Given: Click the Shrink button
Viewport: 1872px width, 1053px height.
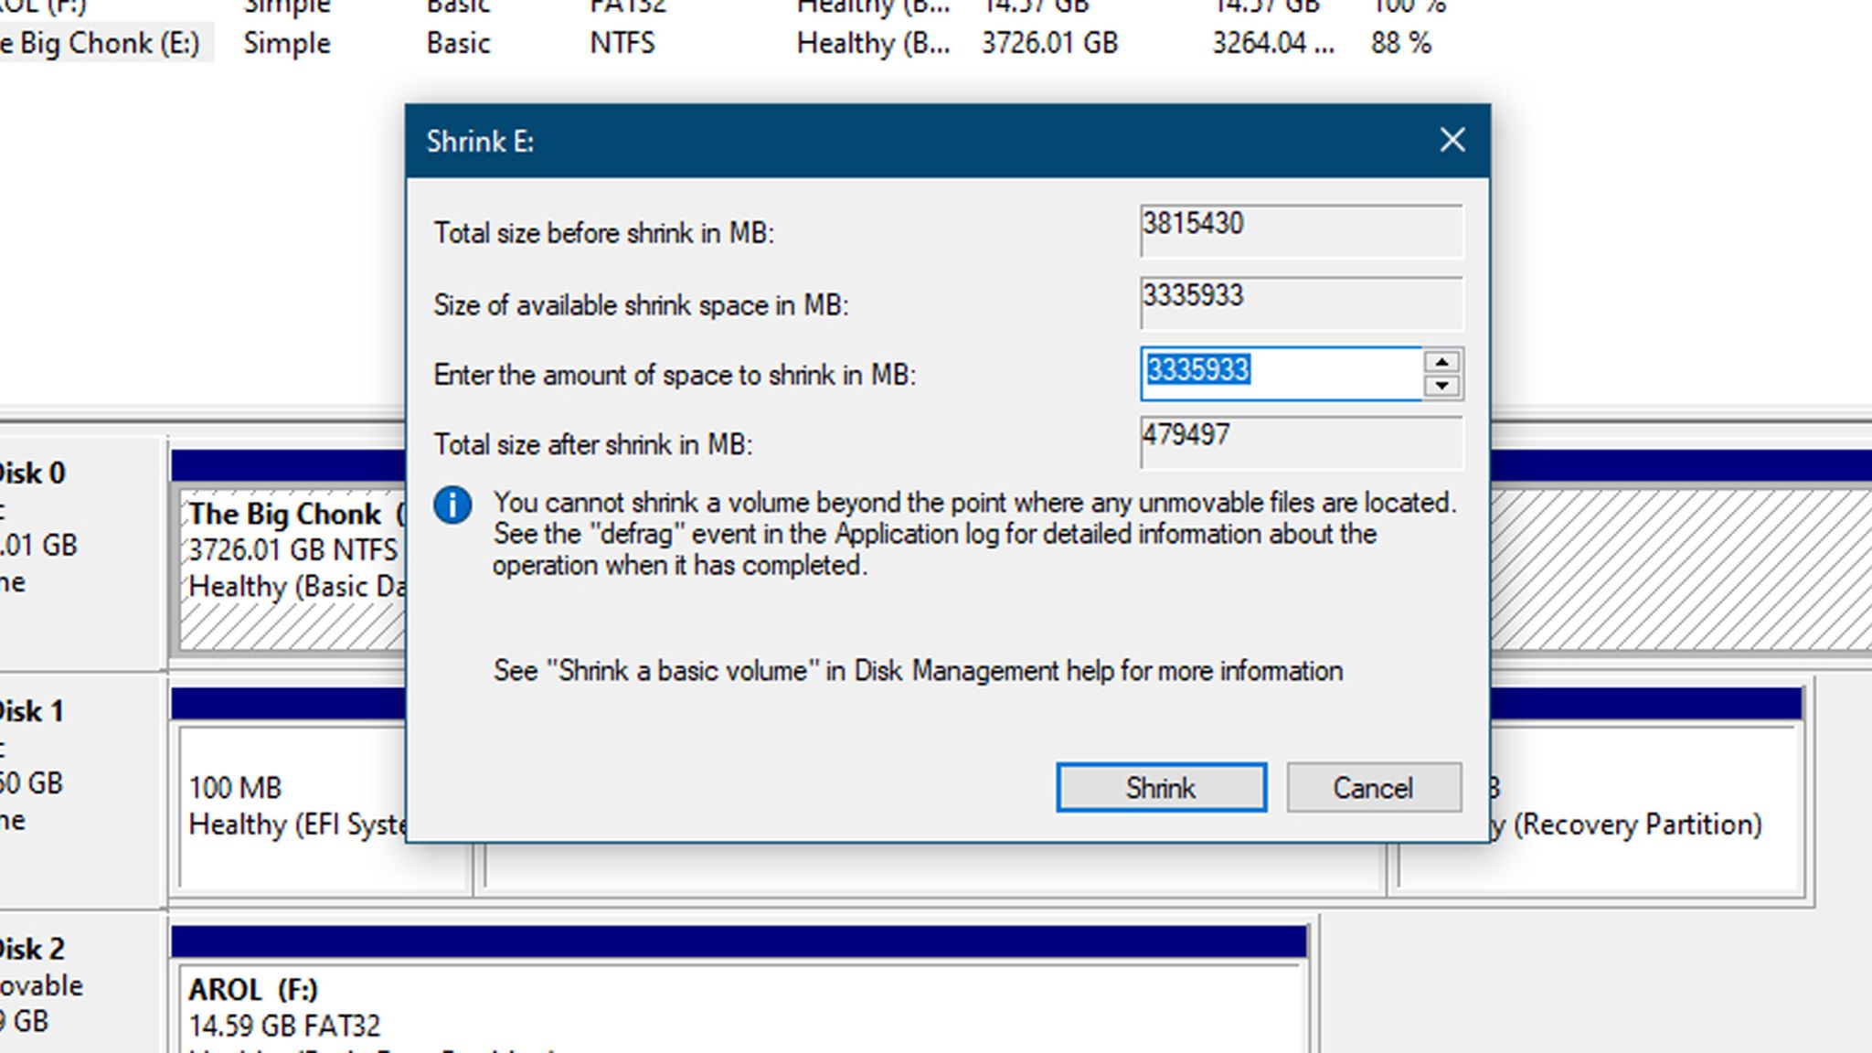Looking at the screenshot, I should pyautogui.click(x=1160, y=787).
